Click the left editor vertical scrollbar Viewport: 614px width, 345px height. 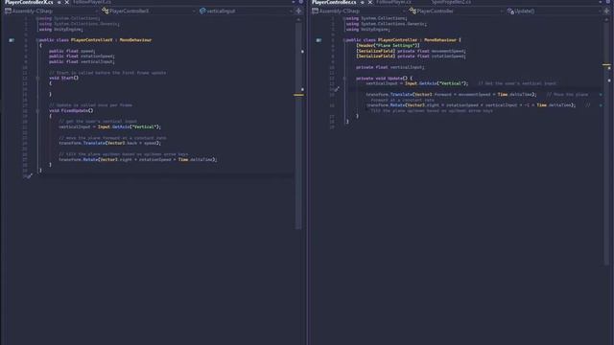[298, 126]
